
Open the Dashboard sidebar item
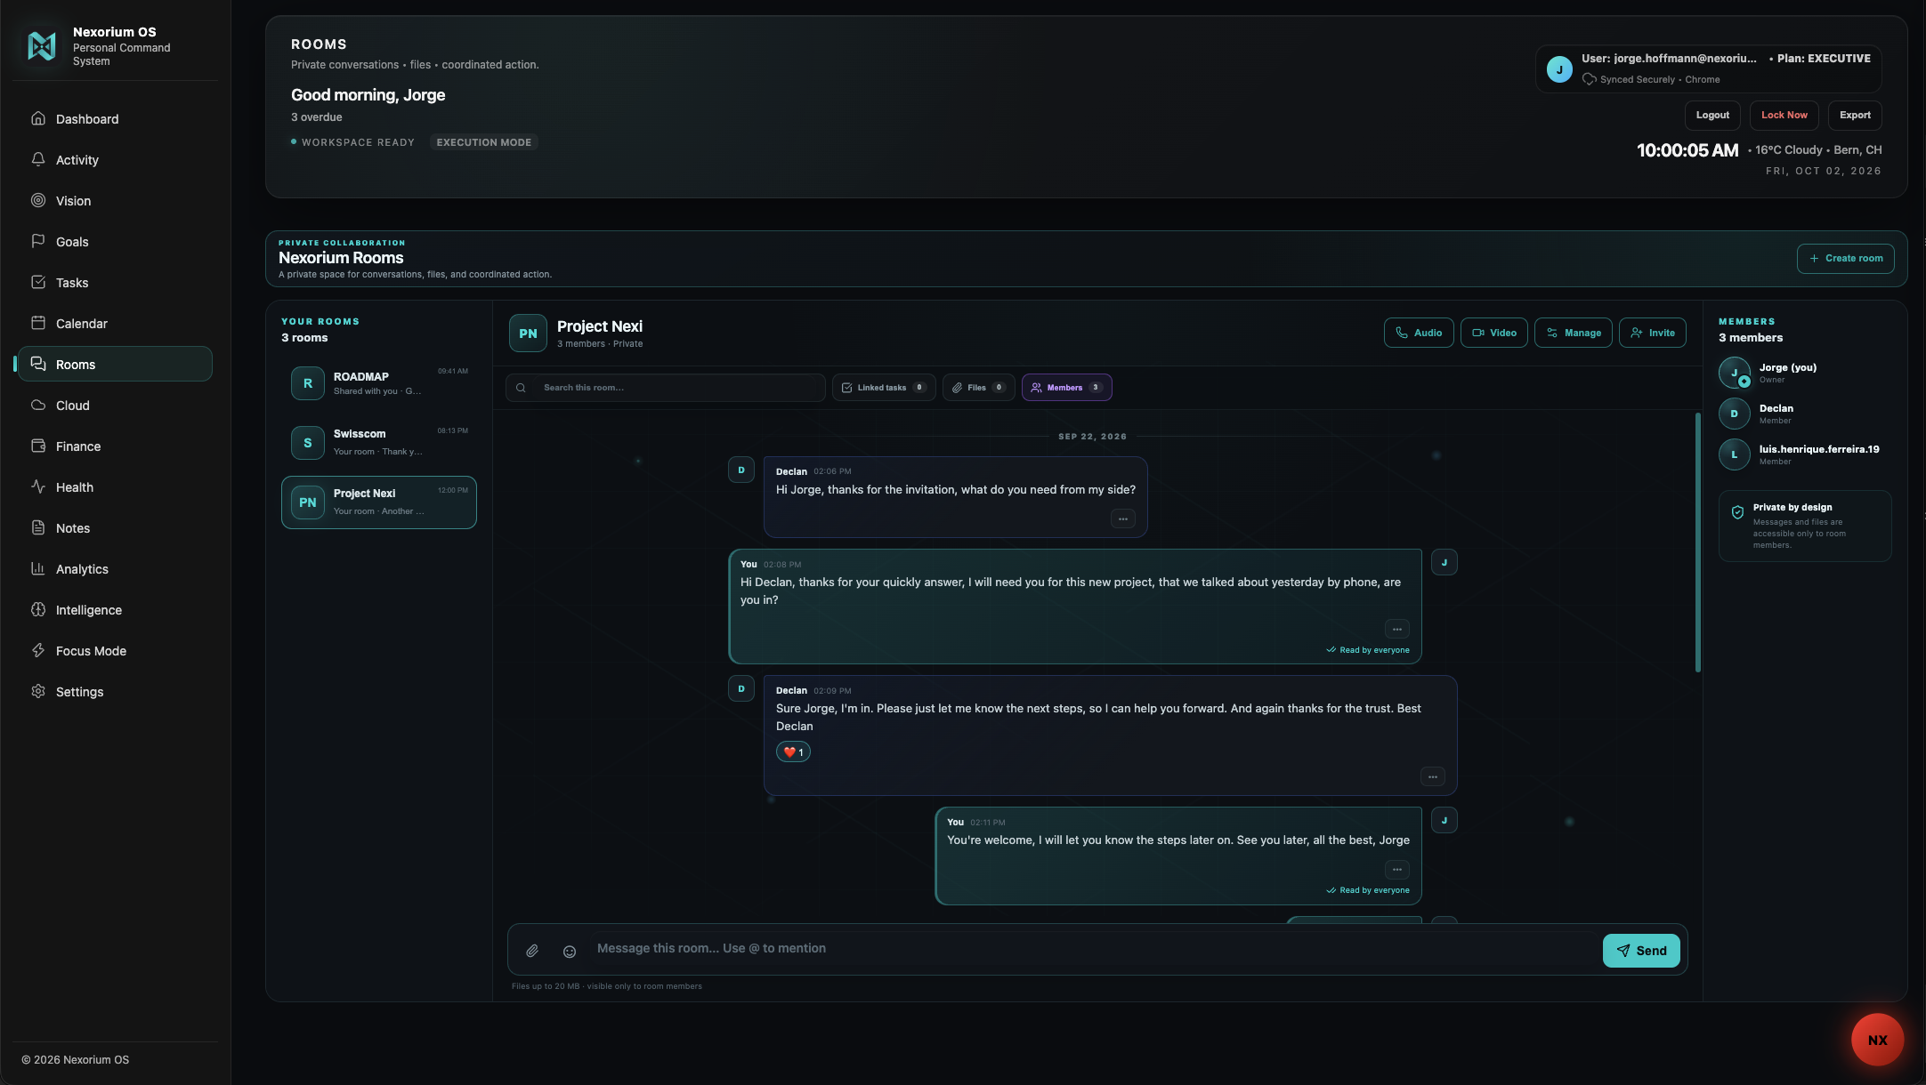115,119
